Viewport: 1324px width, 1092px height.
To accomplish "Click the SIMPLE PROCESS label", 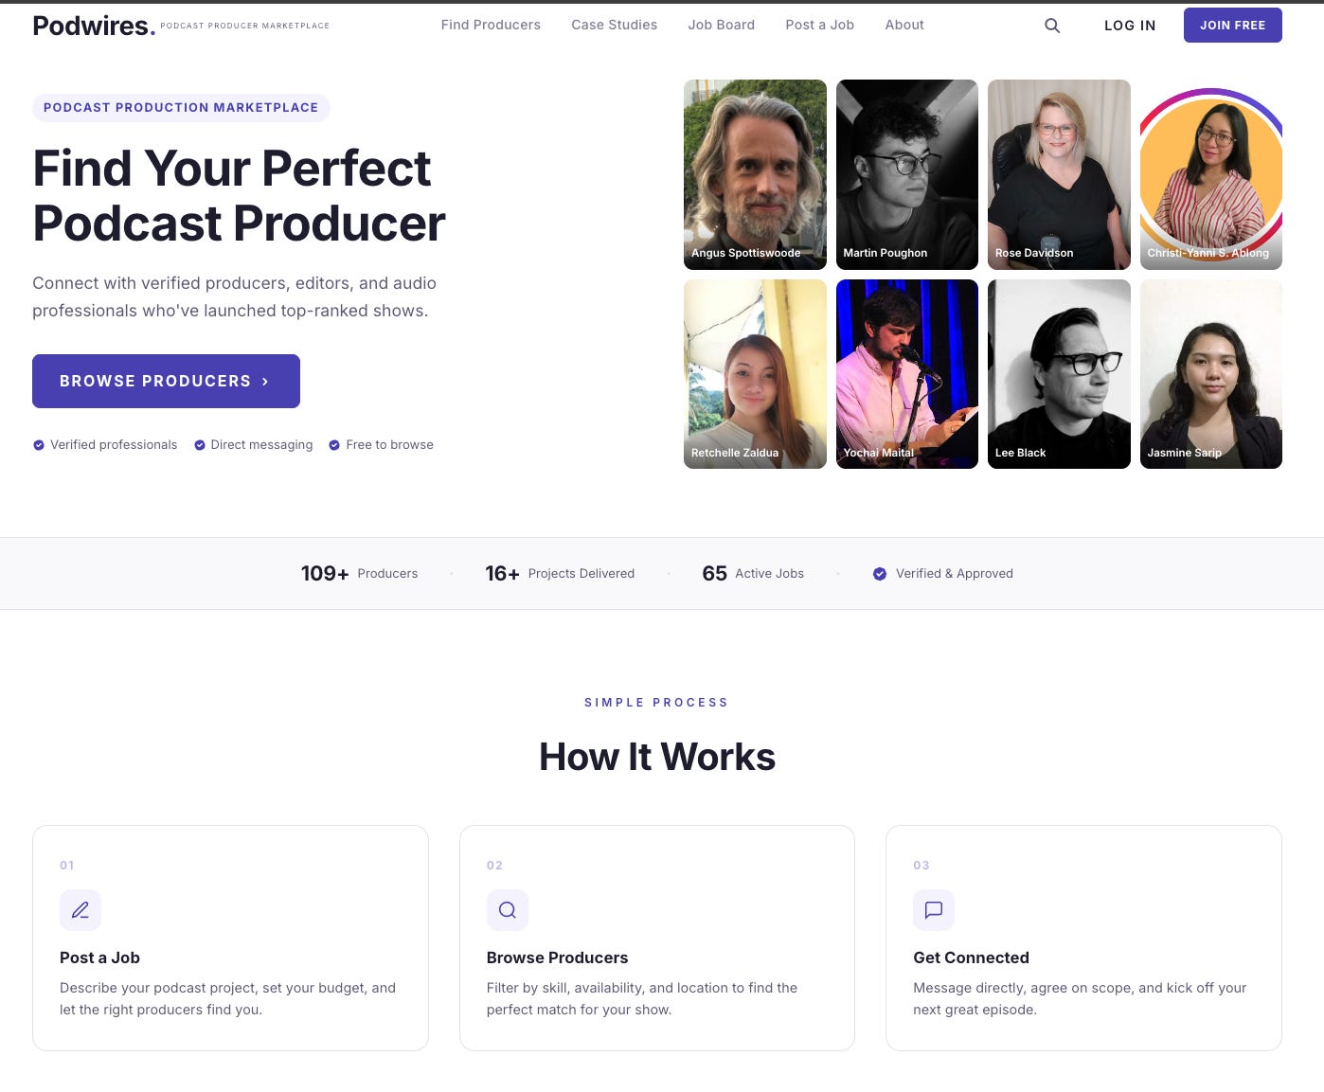I will pyautogui.click(x=657, y=703).
